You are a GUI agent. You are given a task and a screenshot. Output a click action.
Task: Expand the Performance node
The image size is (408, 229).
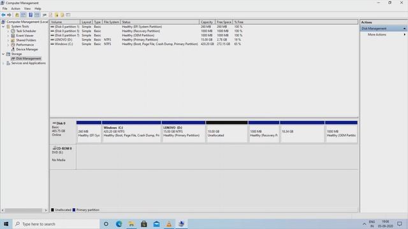tap(8, 45)
